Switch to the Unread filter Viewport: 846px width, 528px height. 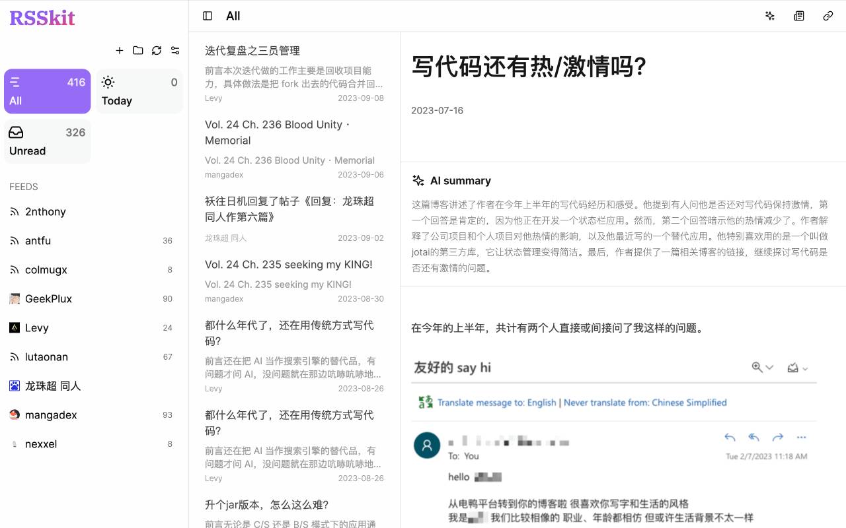click(47, 141)
